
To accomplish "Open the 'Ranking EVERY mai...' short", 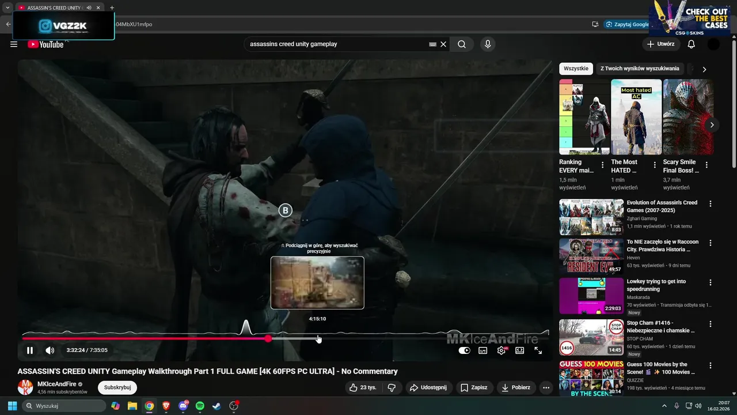I will click(584, 117).
